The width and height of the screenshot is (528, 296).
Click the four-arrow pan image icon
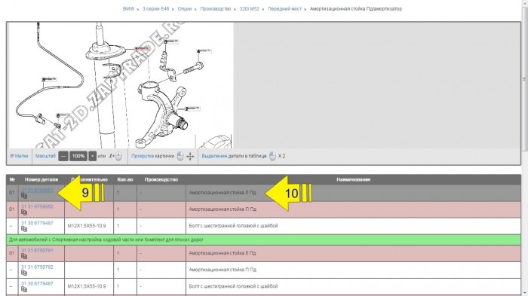[x=190, y=157]
